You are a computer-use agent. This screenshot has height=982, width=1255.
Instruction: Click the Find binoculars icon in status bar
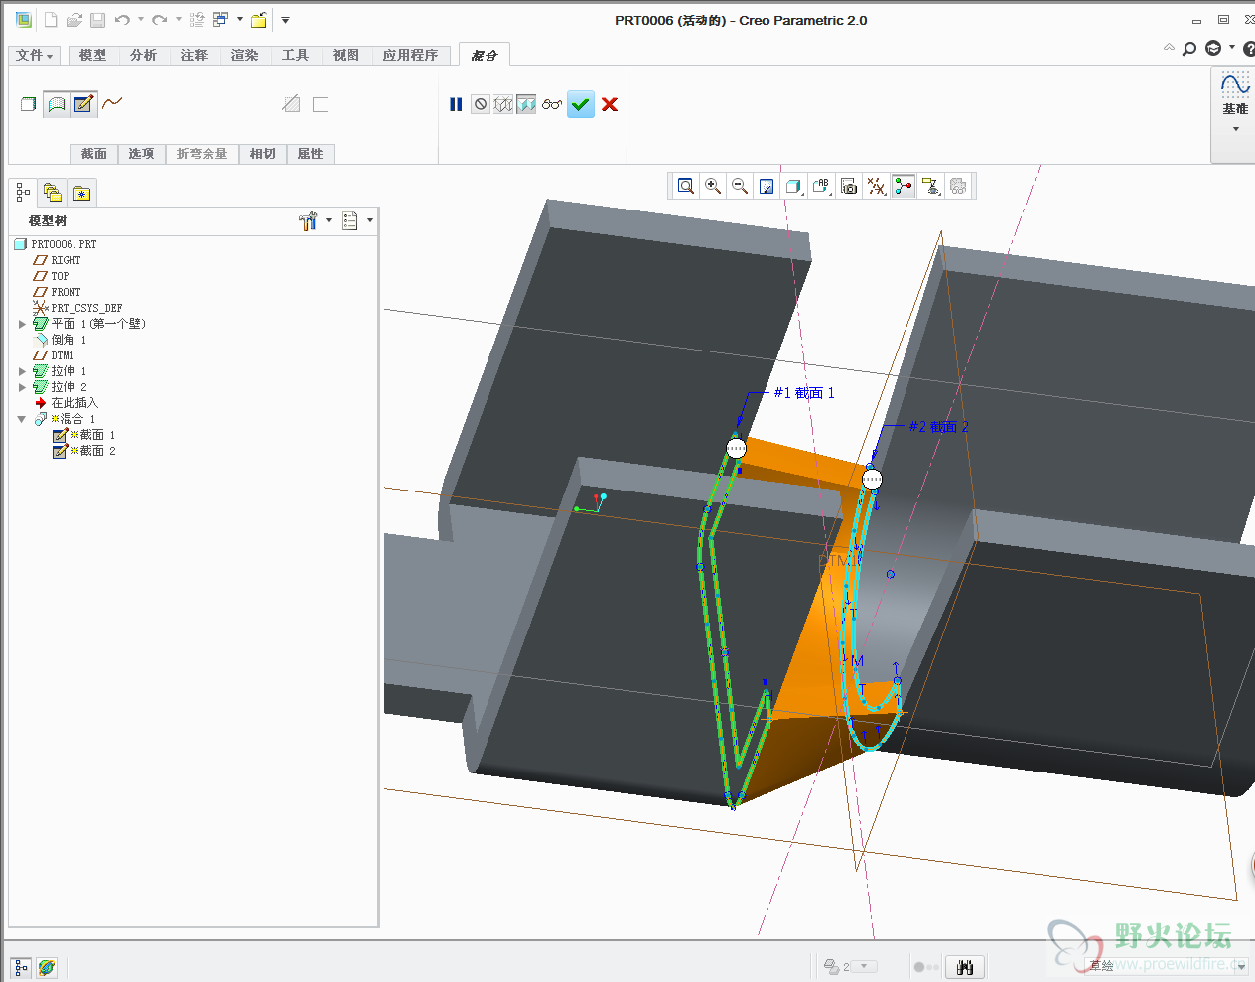(x=965, y=967)
